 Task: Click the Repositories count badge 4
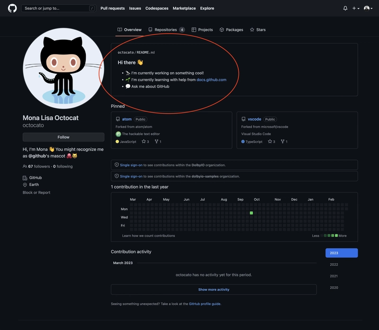(x=182, y=30)
